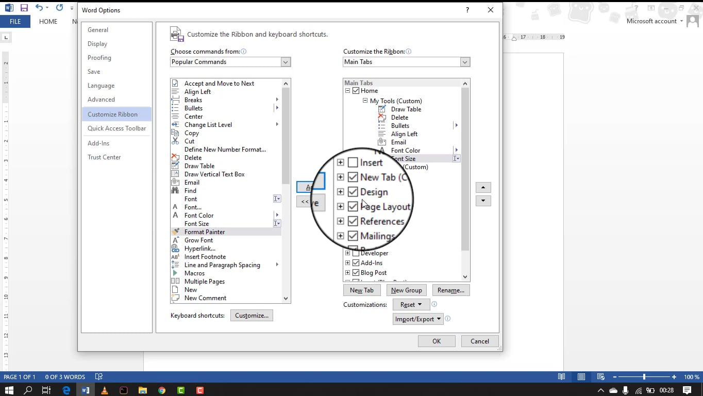Click the Redo icon in Word's title bar
The width and height of the screenshot is (703, 396).
[x=59, y=8]
